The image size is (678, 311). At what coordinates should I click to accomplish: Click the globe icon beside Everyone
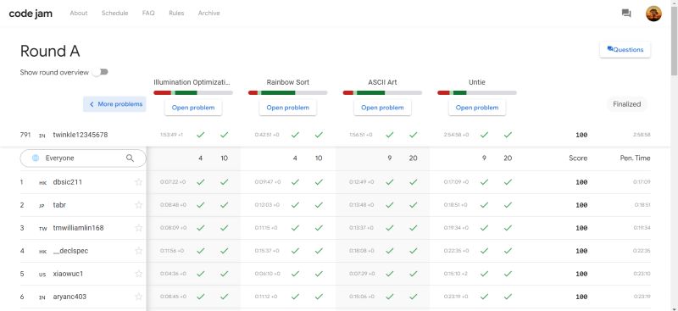click(36, 158)
